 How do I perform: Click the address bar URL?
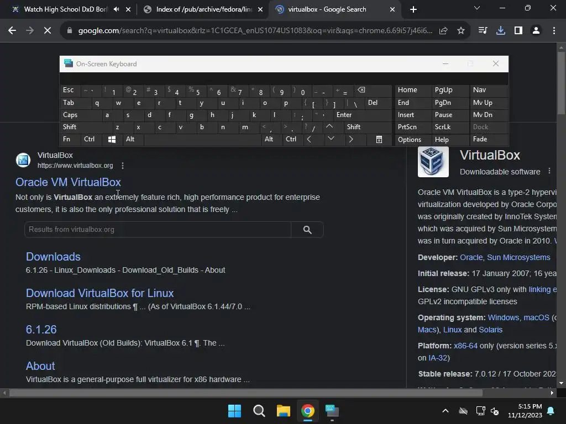pyautogui.click(x=255, y=31)
